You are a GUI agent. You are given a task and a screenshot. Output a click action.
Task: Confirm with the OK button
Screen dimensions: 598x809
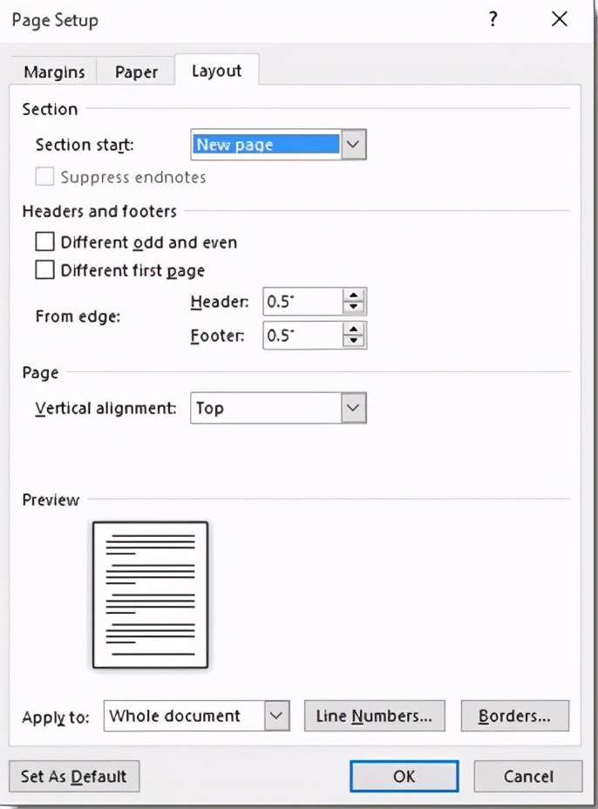[x=404, y=776]
